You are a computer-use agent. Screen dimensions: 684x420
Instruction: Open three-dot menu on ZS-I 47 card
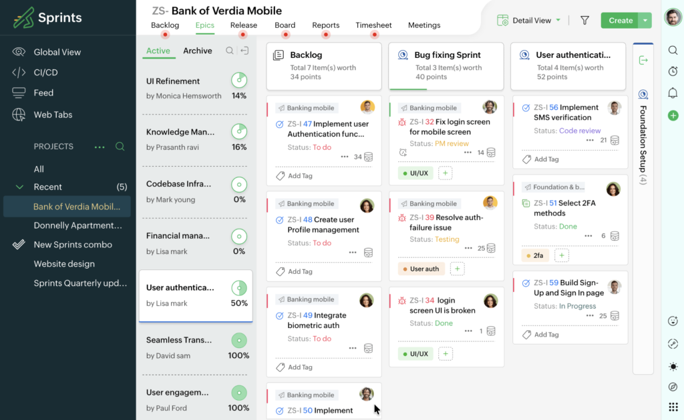coord(345,157)
